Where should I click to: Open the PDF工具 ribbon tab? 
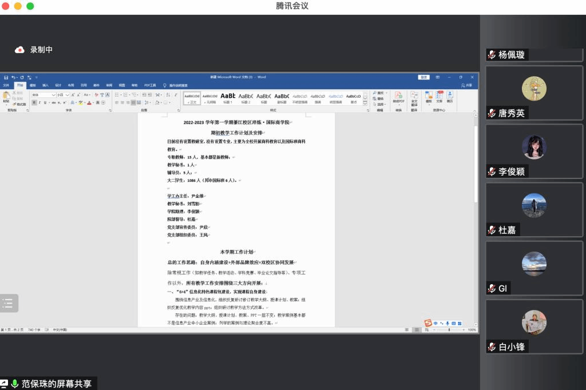(150, 85)
